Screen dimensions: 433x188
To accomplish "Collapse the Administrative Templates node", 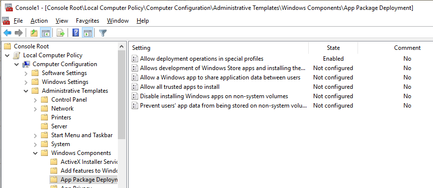I will (x=26, y=91).
